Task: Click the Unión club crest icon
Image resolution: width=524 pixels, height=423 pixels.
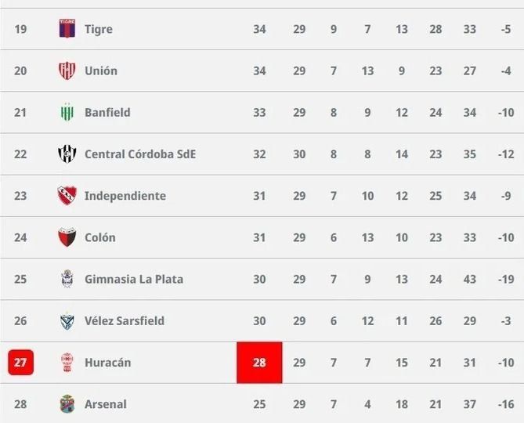Action: (x=67, y=70)
